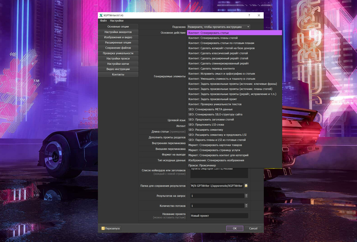Viewport: 357px width, 242px height.
Task: Open Видео инструкции section
Action: 118,69
